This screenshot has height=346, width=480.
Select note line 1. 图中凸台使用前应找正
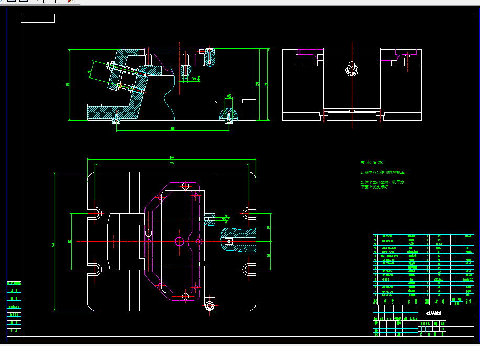coord(383,173)
